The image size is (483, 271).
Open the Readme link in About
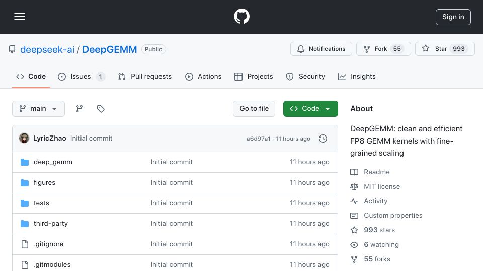(370, 172)
